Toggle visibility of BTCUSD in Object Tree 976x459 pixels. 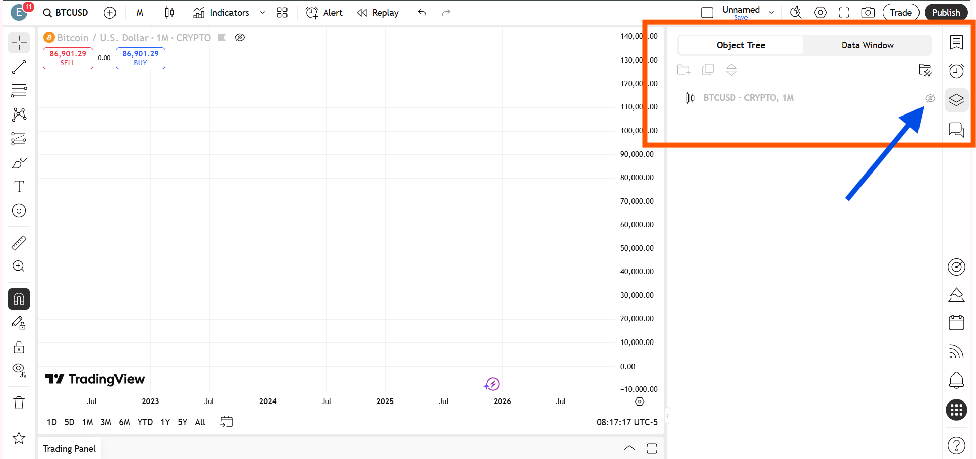pyautogui.click(x=931, y=98)
